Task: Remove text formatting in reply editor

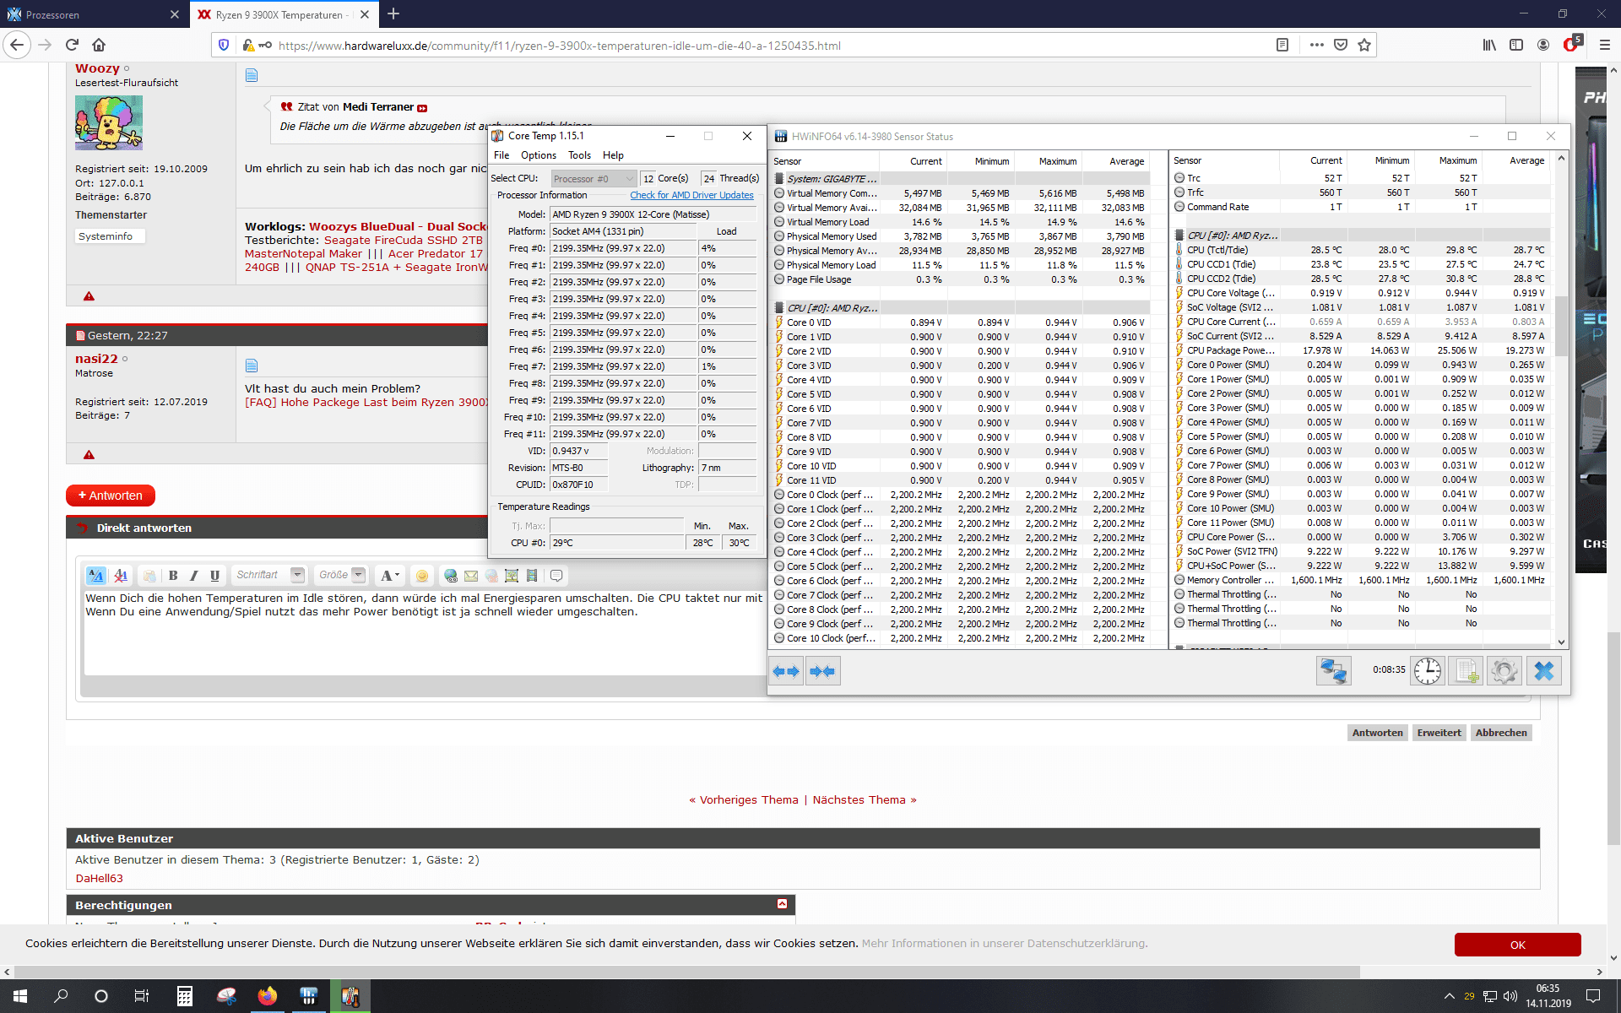Action: click(x=121, y=576)
